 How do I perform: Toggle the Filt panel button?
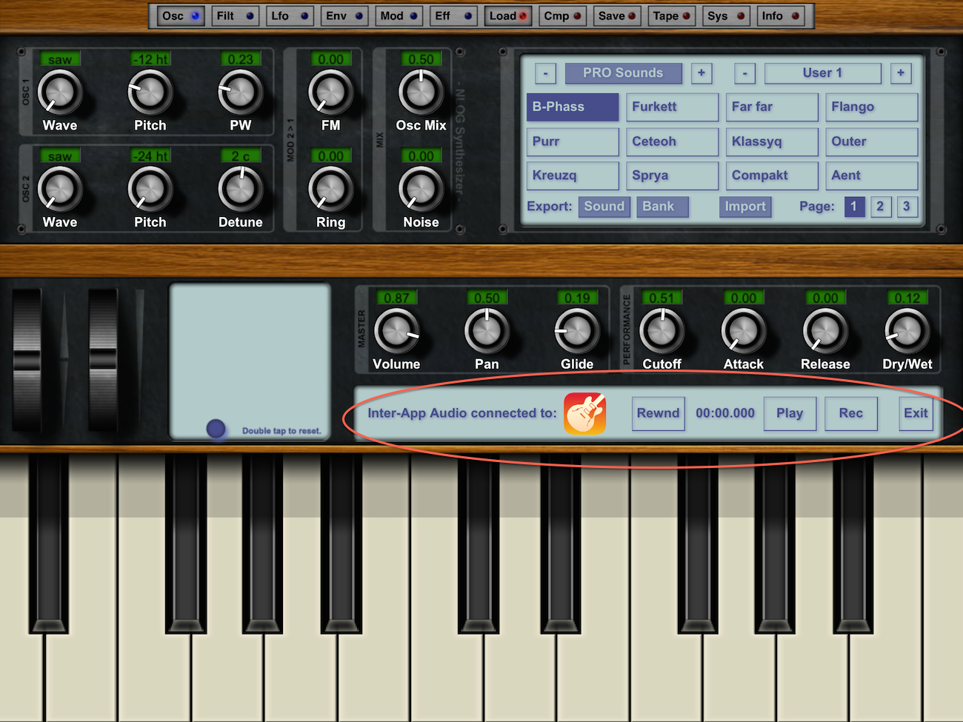[235, 16]
